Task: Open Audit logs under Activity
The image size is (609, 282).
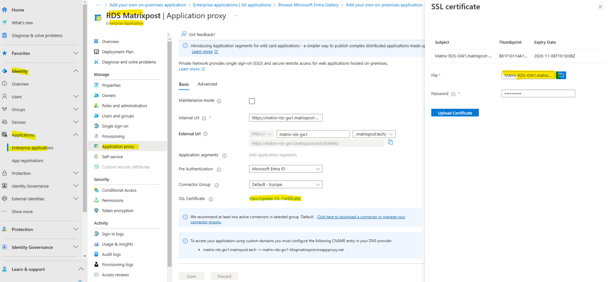Action: tap(111, 254)
